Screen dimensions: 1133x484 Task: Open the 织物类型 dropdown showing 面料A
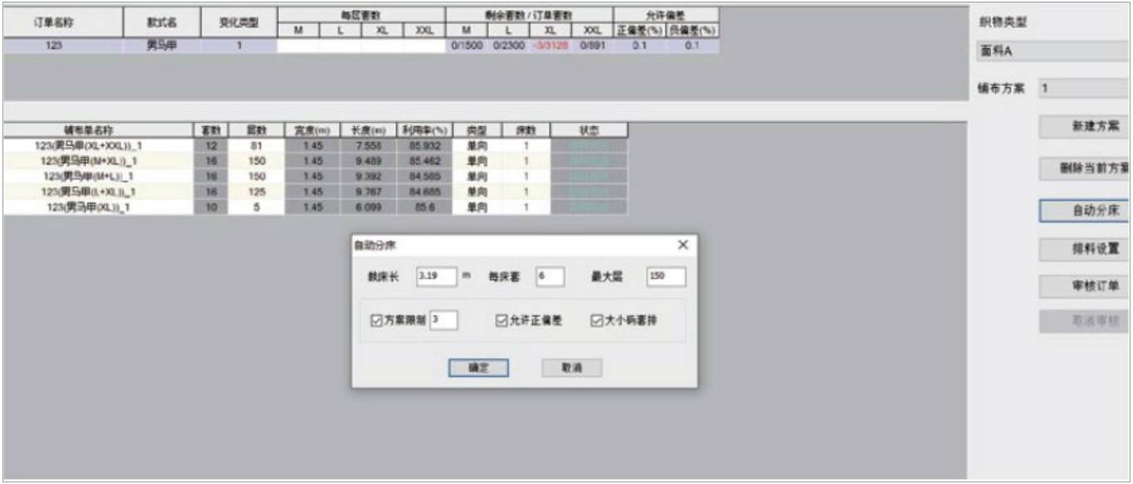1054,51
